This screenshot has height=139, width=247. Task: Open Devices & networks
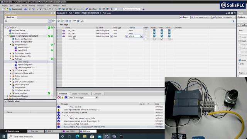[x=20, y=33]
